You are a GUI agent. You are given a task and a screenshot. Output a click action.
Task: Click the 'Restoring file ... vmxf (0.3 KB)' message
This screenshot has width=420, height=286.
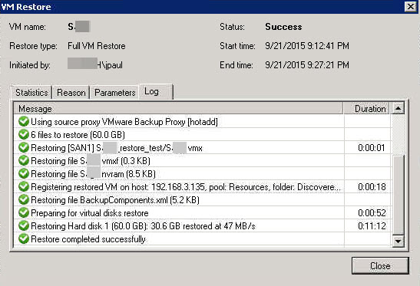91,161
